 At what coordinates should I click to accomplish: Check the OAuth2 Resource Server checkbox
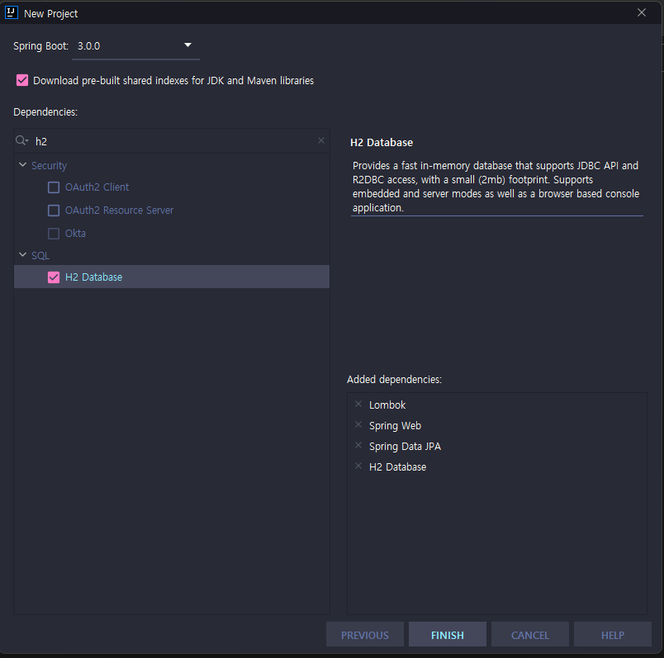(54, 211)
